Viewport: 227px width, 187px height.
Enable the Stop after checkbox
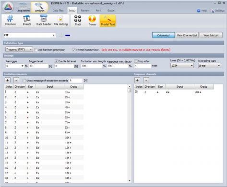coord(136,61)
